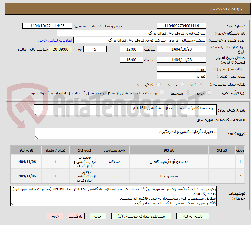Click the تاریخ نیاز column header
Image resolution: width=251 pixels, height=225 pixels.
[x=26, y=150]
